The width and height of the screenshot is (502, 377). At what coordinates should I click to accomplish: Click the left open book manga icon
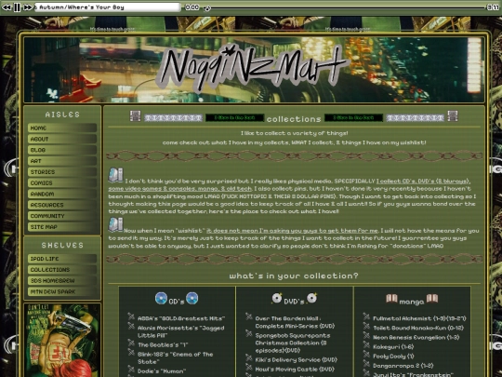coord(391,299)
